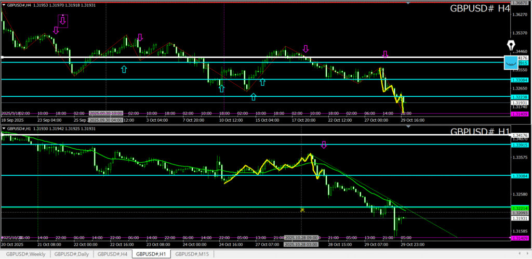Click the chart shift triangle atop H4 chart
Screen dimensions: 532x259
[x=408, y=3]
